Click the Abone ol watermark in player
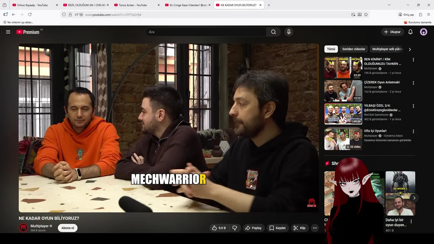434x244 pixels. (312, 203)
